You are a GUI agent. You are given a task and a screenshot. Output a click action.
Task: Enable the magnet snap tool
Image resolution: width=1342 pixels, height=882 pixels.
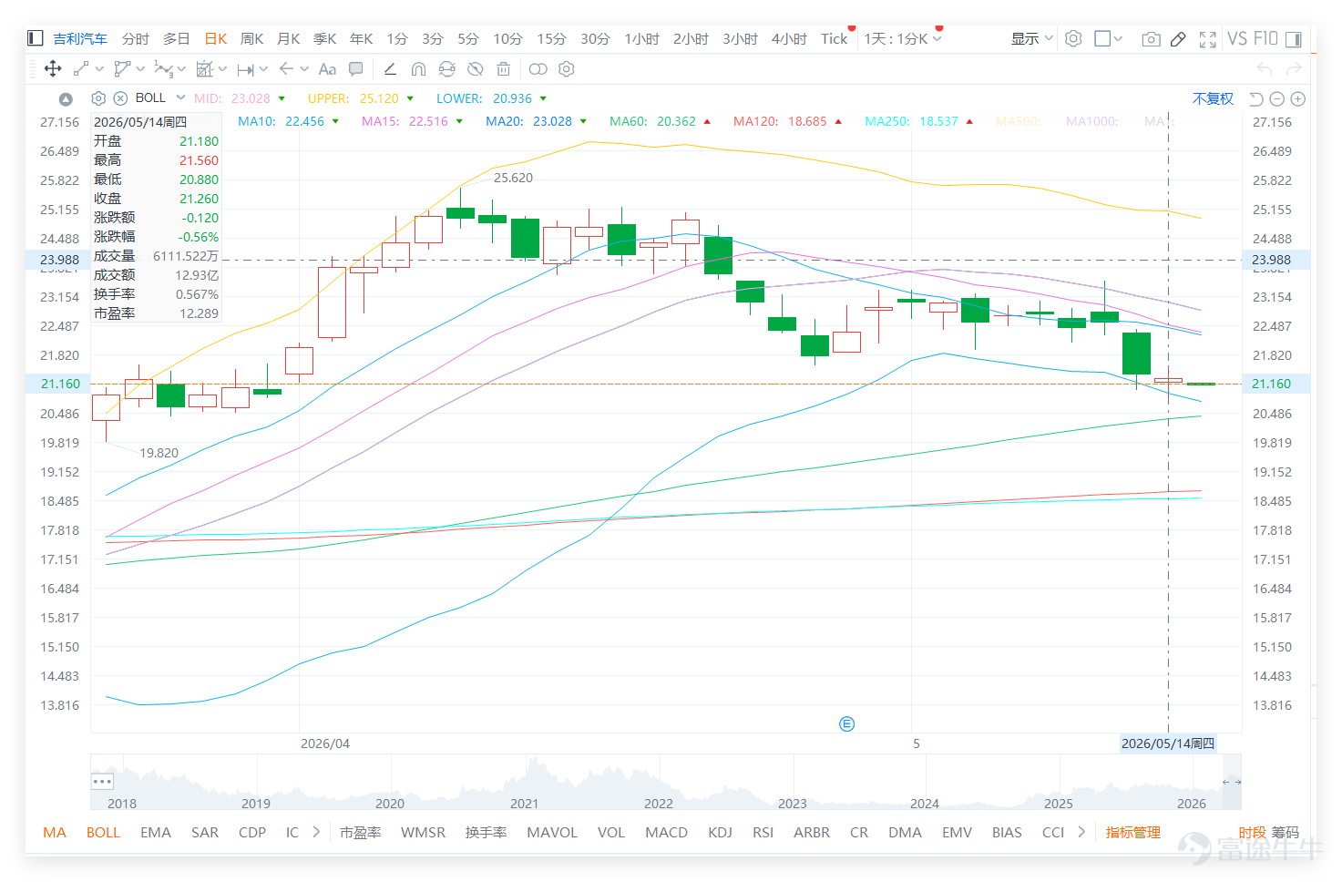(419, 69)
